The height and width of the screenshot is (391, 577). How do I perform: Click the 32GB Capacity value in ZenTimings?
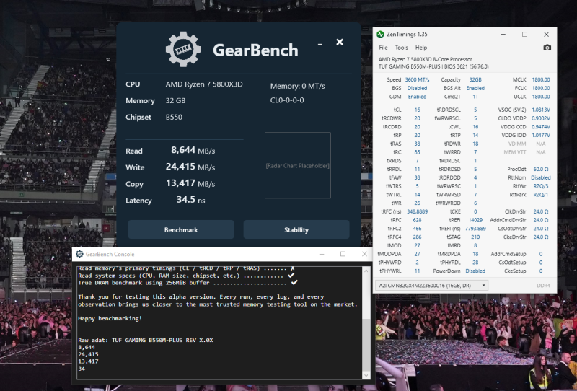click(475, 79)
